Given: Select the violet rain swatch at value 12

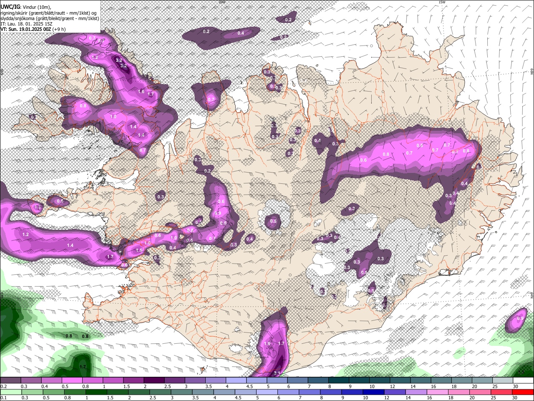Looking at the screenshot, I should 394,392.
